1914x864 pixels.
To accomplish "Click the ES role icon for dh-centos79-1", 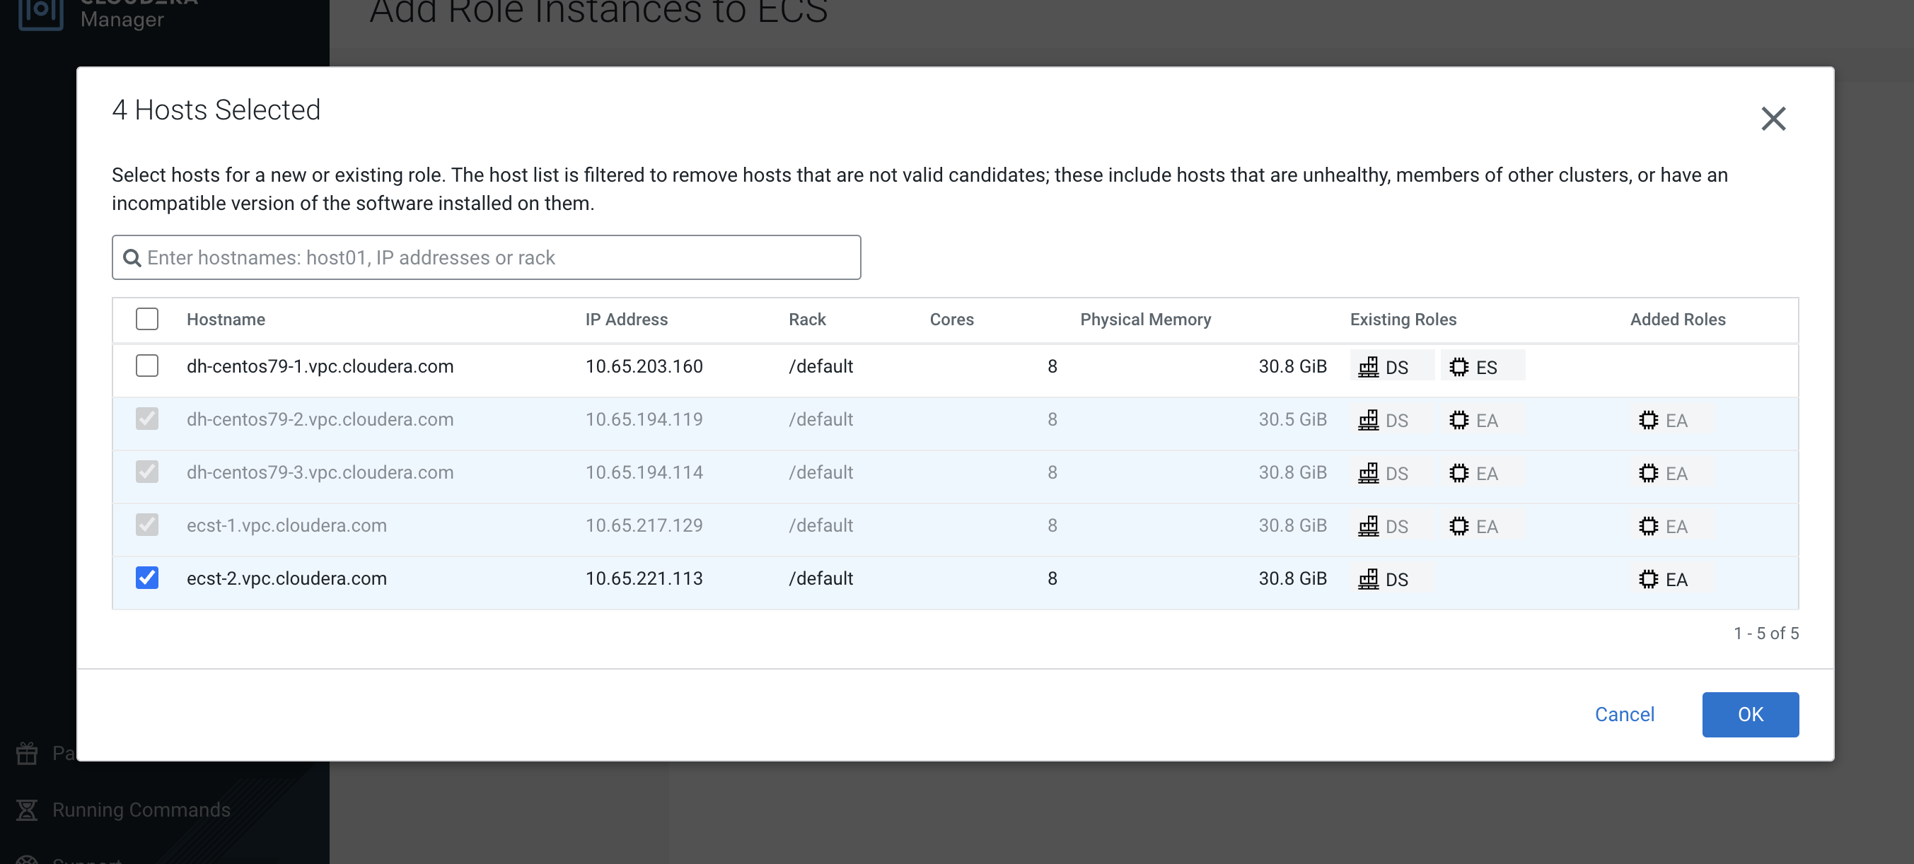I will point(1458,367).
